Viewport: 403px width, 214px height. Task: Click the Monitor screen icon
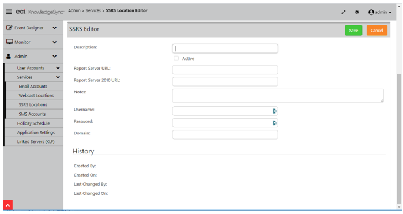[9, 42]
